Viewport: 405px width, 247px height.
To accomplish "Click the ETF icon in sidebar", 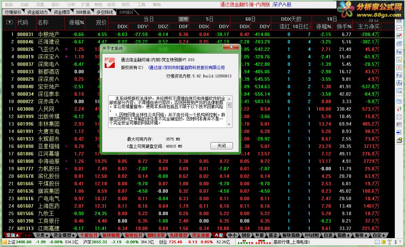I will [x=399, y=125].
